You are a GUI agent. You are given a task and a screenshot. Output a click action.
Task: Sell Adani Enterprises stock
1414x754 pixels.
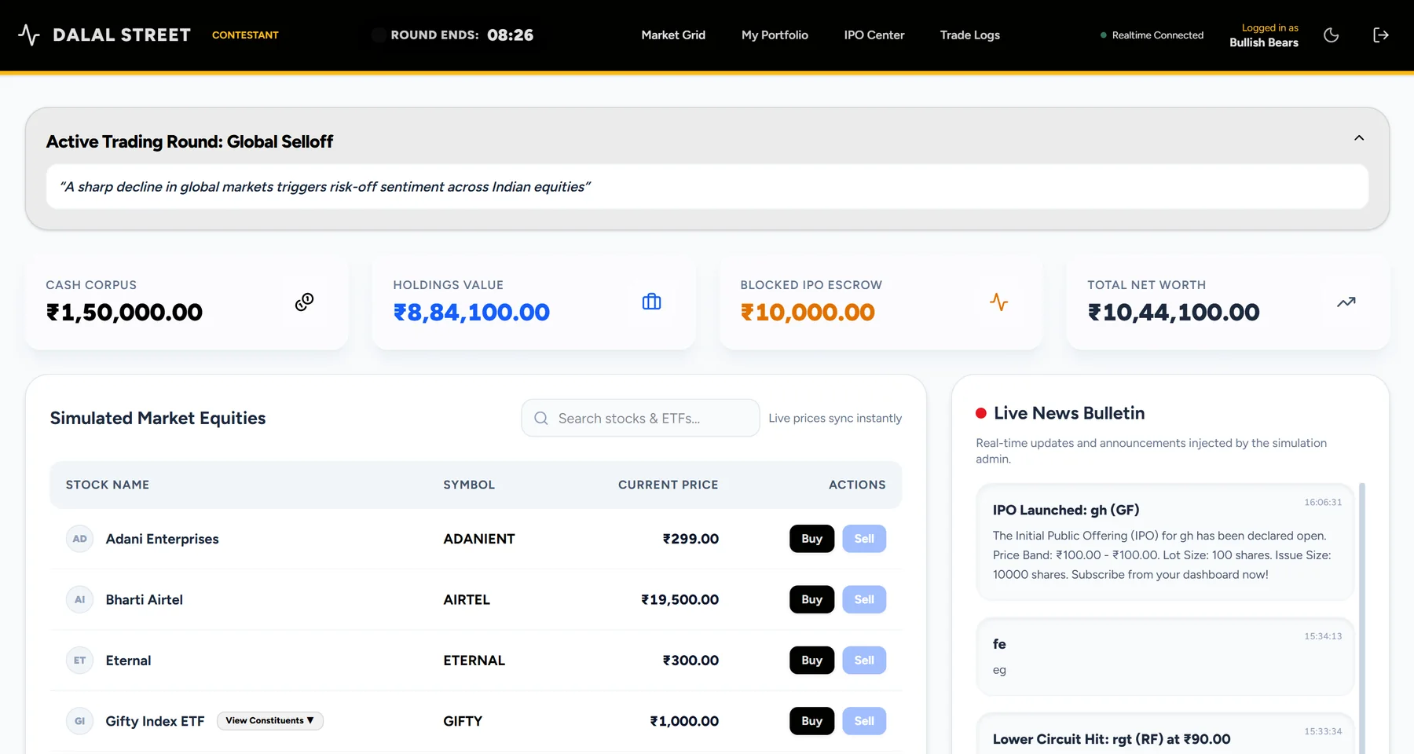[x=864, y=539]
